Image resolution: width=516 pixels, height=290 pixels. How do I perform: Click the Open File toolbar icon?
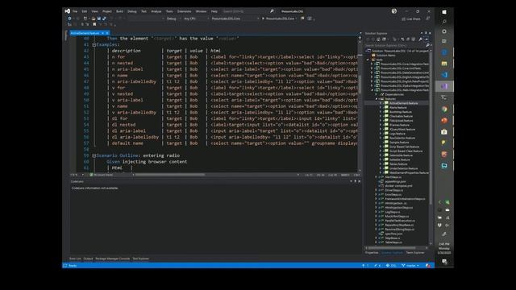tap(94, 19)
